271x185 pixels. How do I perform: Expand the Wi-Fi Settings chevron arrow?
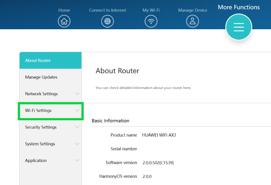(77, 111)
